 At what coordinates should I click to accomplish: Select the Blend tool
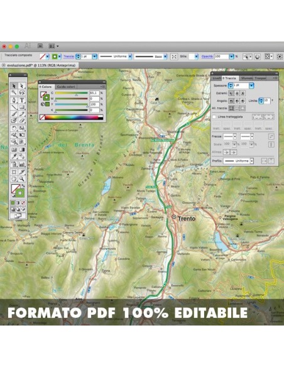tap(22, 156)
